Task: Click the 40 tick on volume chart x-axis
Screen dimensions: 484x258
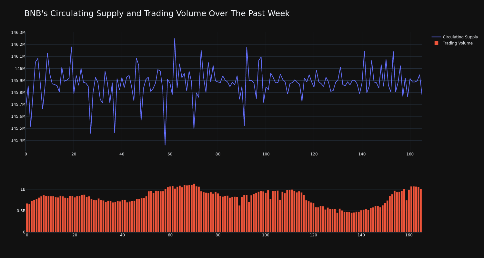Action: [x=122, y=235]
